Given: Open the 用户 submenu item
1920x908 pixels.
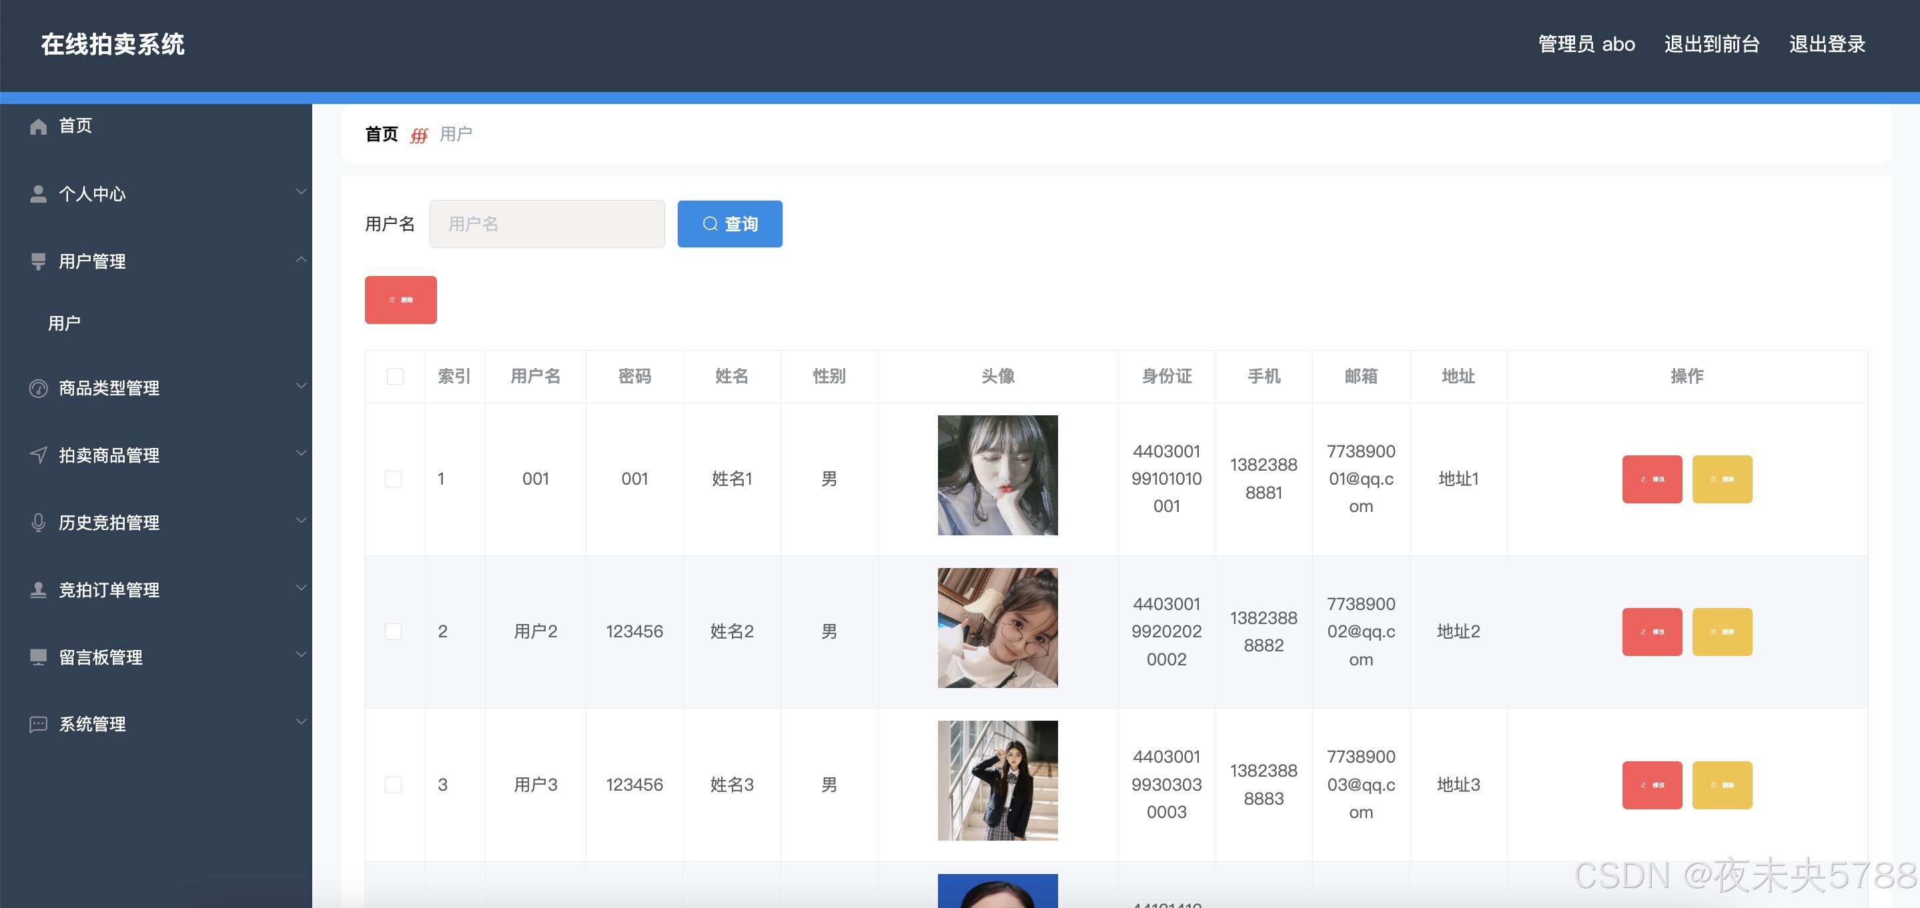Looking at the screenshot, I should pyautogui.click(x=65, y=323).
